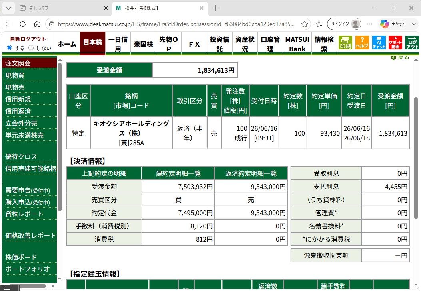View site info lock icon
Screen dimensions: 421x291
click(52, 24)
